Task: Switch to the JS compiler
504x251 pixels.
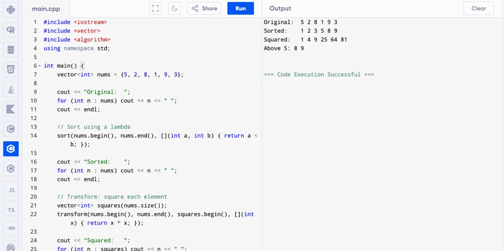Action: point(11,189)
